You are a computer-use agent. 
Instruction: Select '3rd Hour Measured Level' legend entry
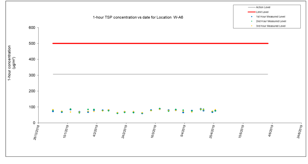[x=271, y=26]
